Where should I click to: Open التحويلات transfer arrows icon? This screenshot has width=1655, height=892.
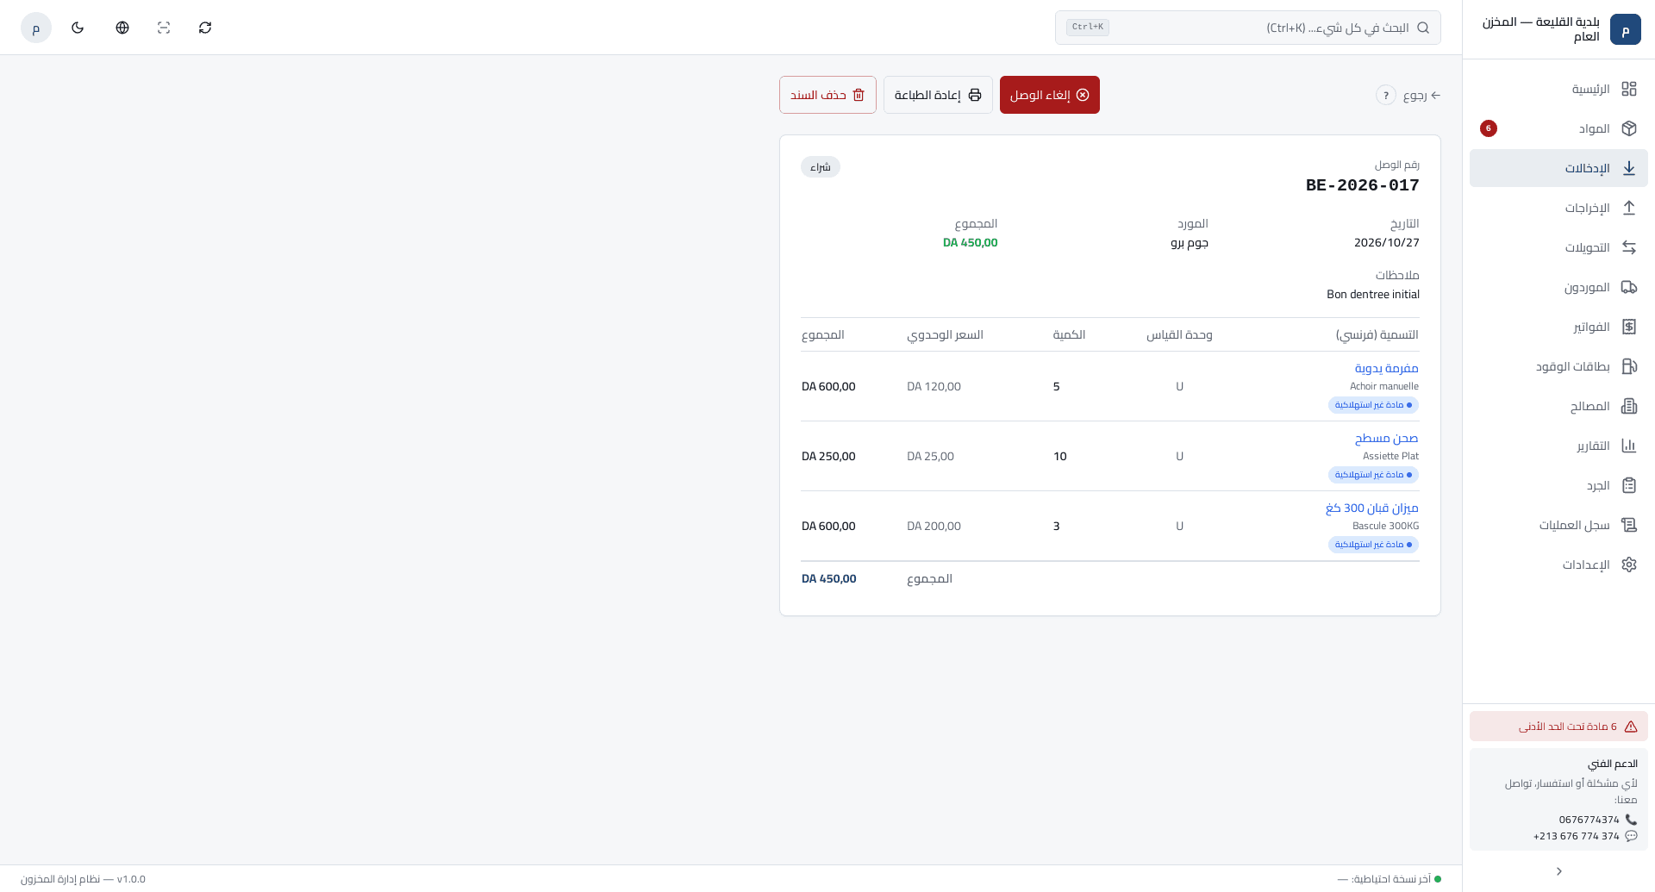1628,247
